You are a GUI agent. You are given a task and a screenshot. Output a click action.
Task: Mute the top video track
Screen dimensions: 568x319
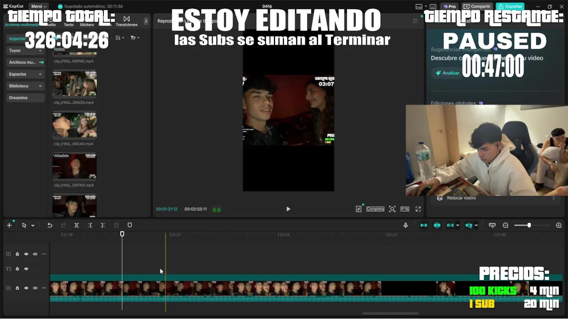(x=35, y=254)
